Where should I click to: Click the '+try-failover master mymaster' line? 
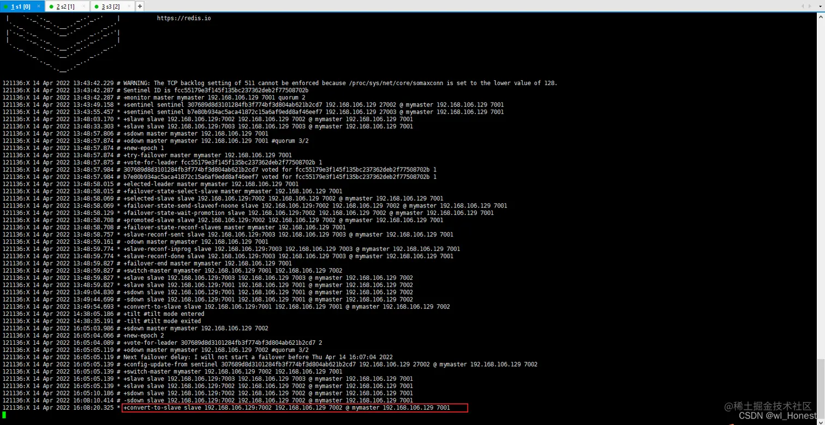147,155
